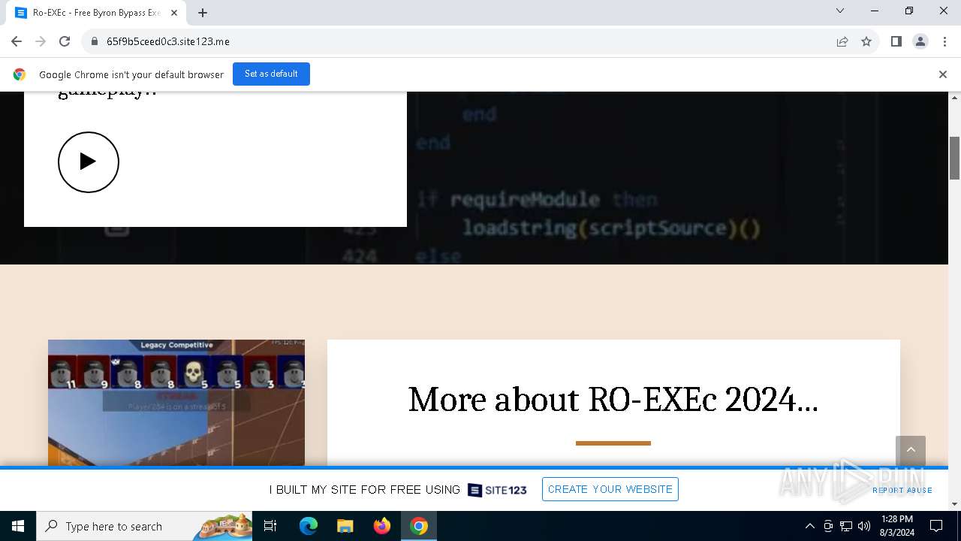The height and width of the screenshot is (541, 961).
Task: Show hidden system tray icons
Action: click(809, 526)
